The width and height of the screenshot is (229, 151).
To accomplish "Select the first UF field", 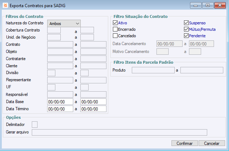I will (51, 87).
